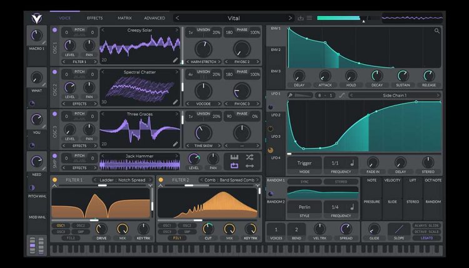Edit the YOU macro pencil icon
This screenshot has height=268, width=469.
tap(44, 127)
